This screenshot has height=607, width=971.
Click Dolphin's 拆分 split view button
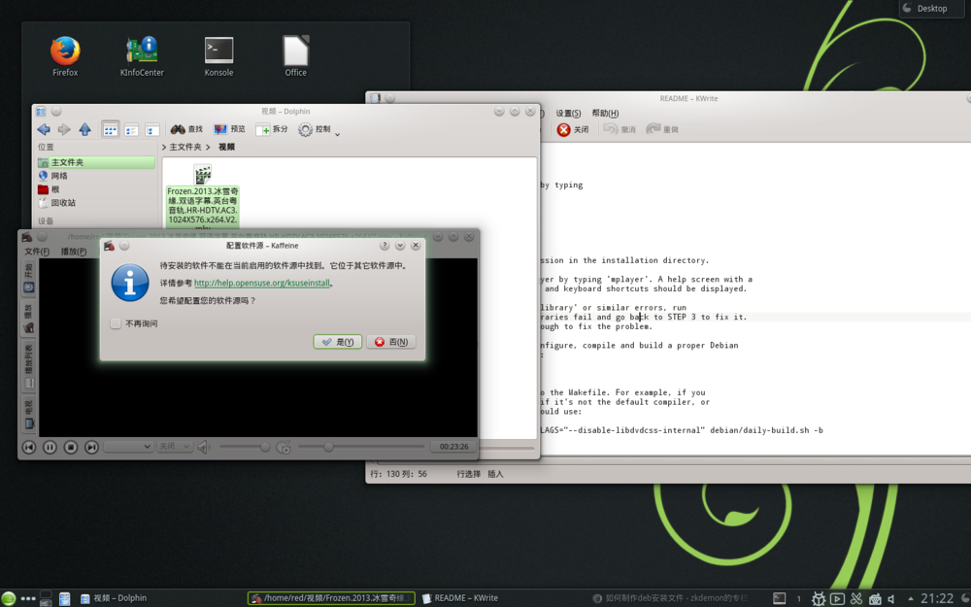click(x=272, y=129)
